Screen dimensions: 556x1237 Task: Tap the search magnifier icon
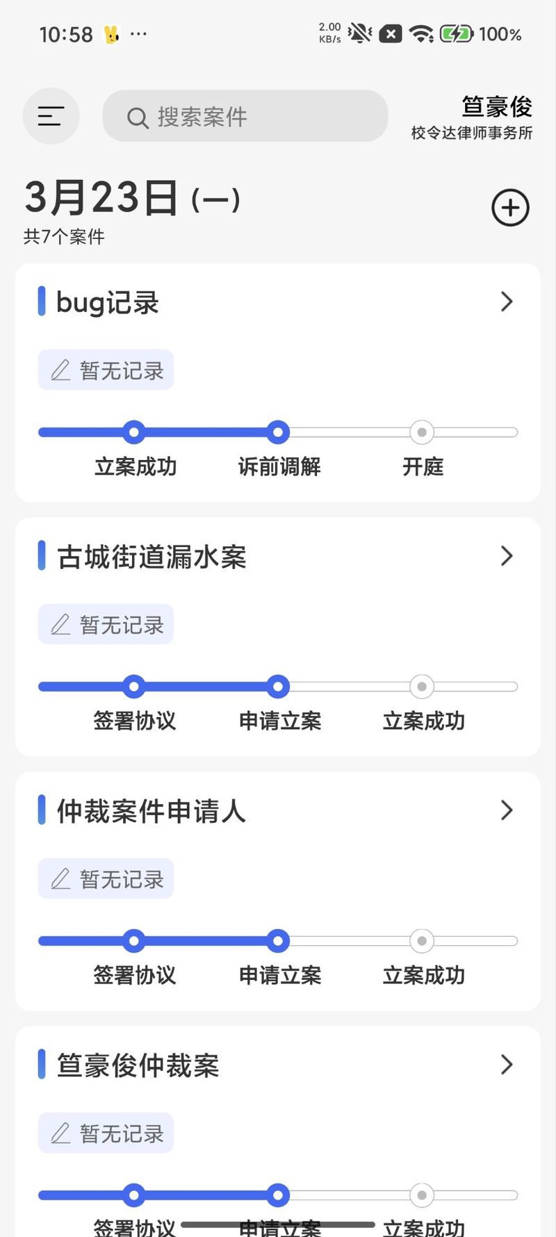pyautogui.click(x=138, y=118)
